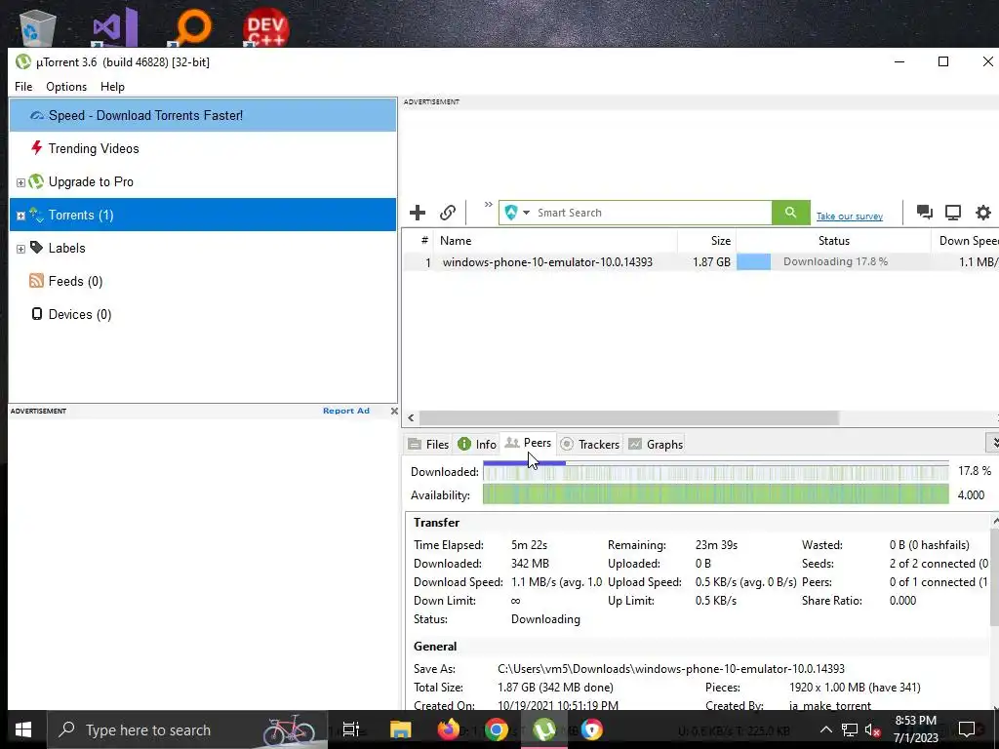Open the Options menu
The height and width of the screenshot is (749, 999).
(66, 87)
